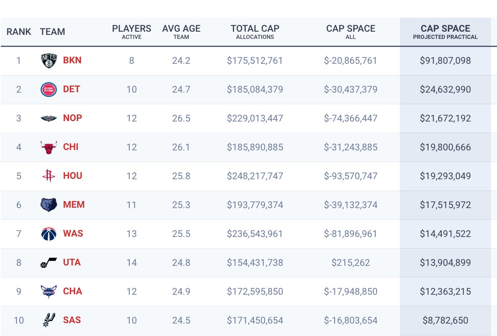Click the New Orleans Pelicans logo
497x336 pixels.
pos(49,118)
